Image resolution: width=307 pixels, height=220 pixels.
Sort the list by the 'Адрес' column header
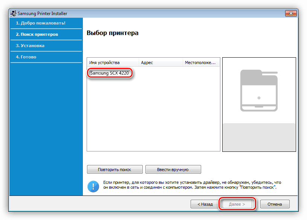pyautogui.click(x=161, y=63)
